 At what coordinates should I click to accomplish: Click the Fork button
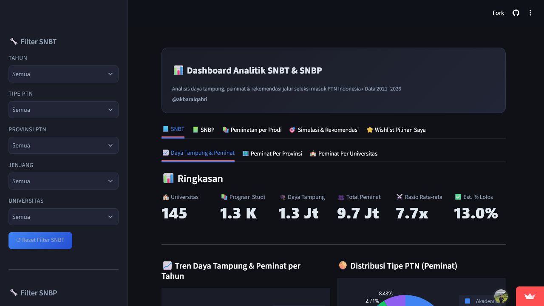[x=498, y=13]
